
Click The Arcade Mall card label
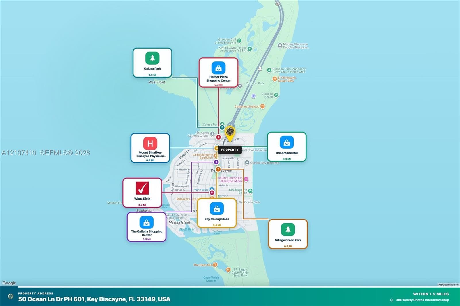(x=287, y=153)
